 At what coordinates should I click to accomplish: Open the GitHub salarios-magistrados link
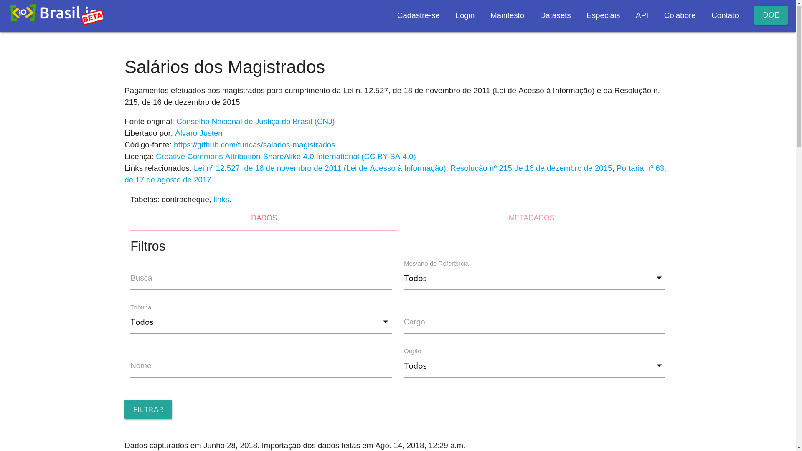pyautogui.click(x=254, y=145)
